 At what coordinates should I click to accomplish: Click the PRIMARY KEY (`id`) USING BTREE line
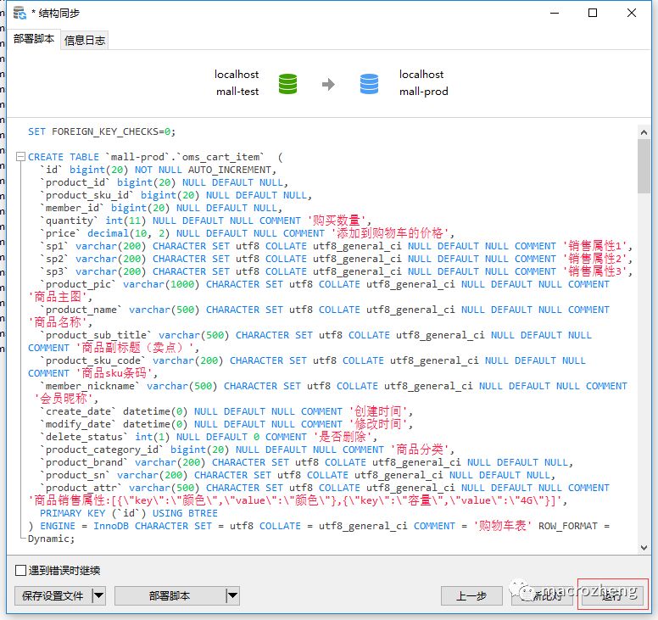[128, 513]
